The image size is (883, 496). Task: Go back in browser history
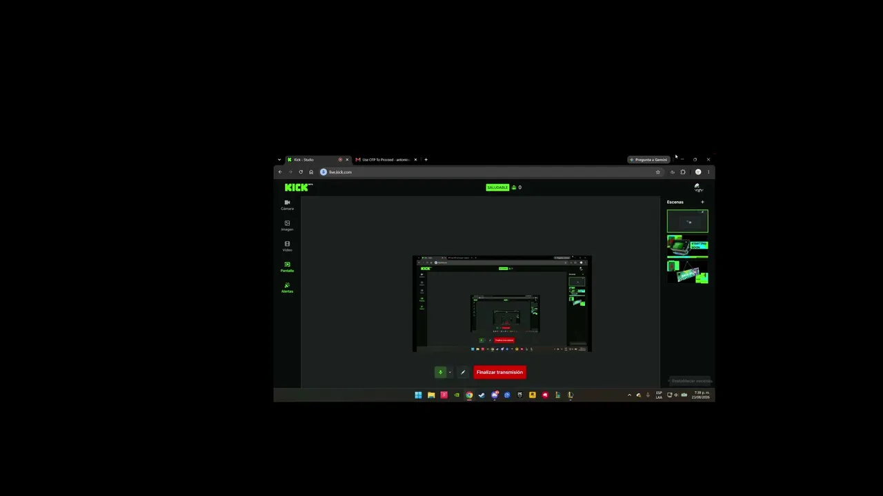click(x=280, y=172)
